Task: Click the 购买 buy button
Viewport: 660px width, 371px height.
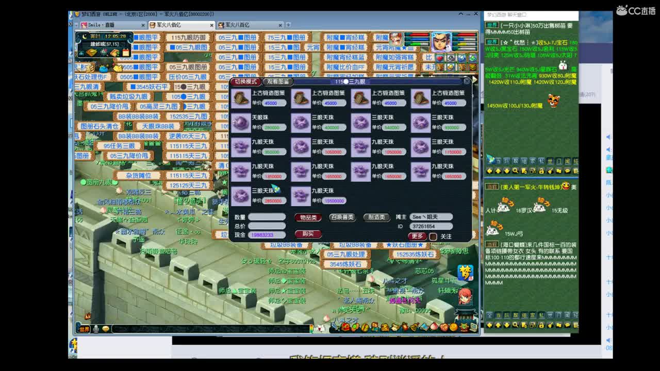Action: tap(308, 234)
